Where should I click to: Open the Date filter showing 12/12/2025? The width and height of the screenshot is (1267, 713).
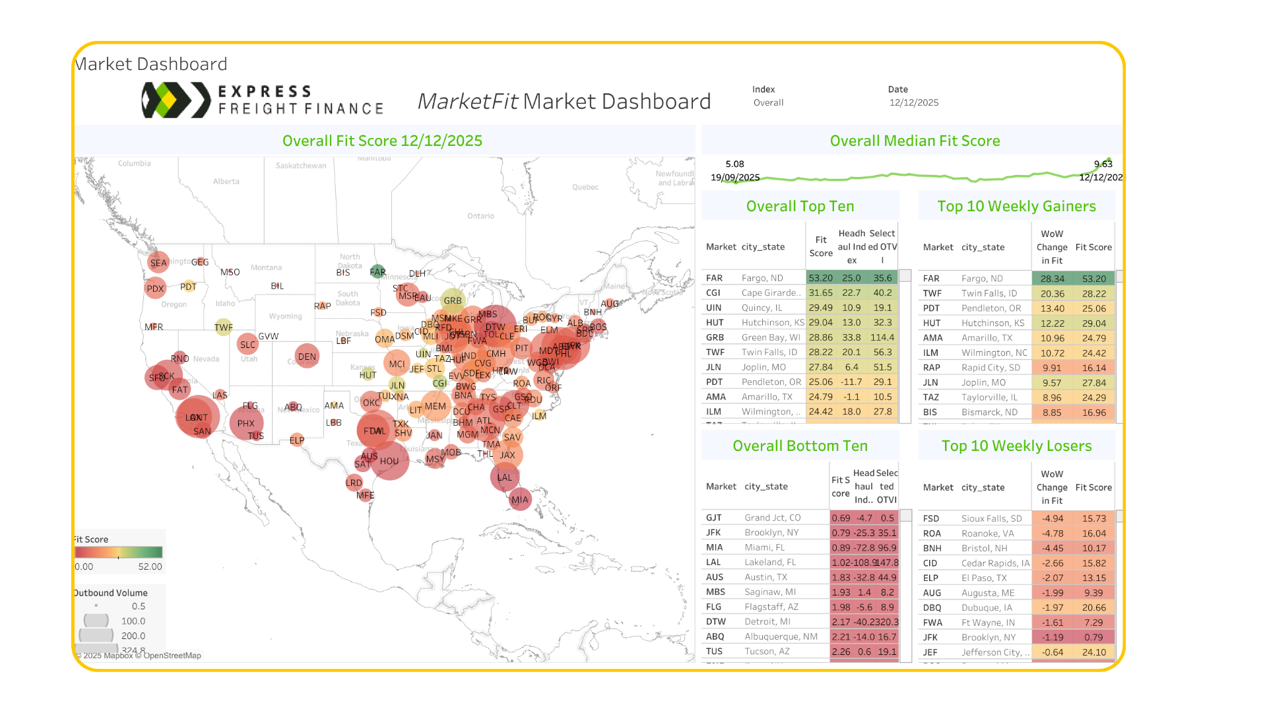coord(913,103)
